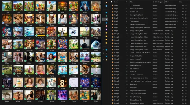Sort by the Album column header

[x=167, y=2]
